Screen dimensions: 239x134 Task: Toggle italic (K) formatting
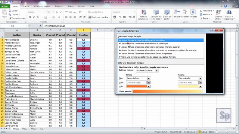[34, 17]
